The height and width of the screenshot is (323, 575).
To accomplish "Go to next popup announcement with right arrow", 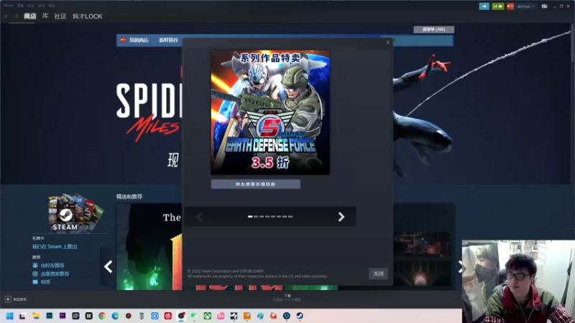I will point(341,217).
